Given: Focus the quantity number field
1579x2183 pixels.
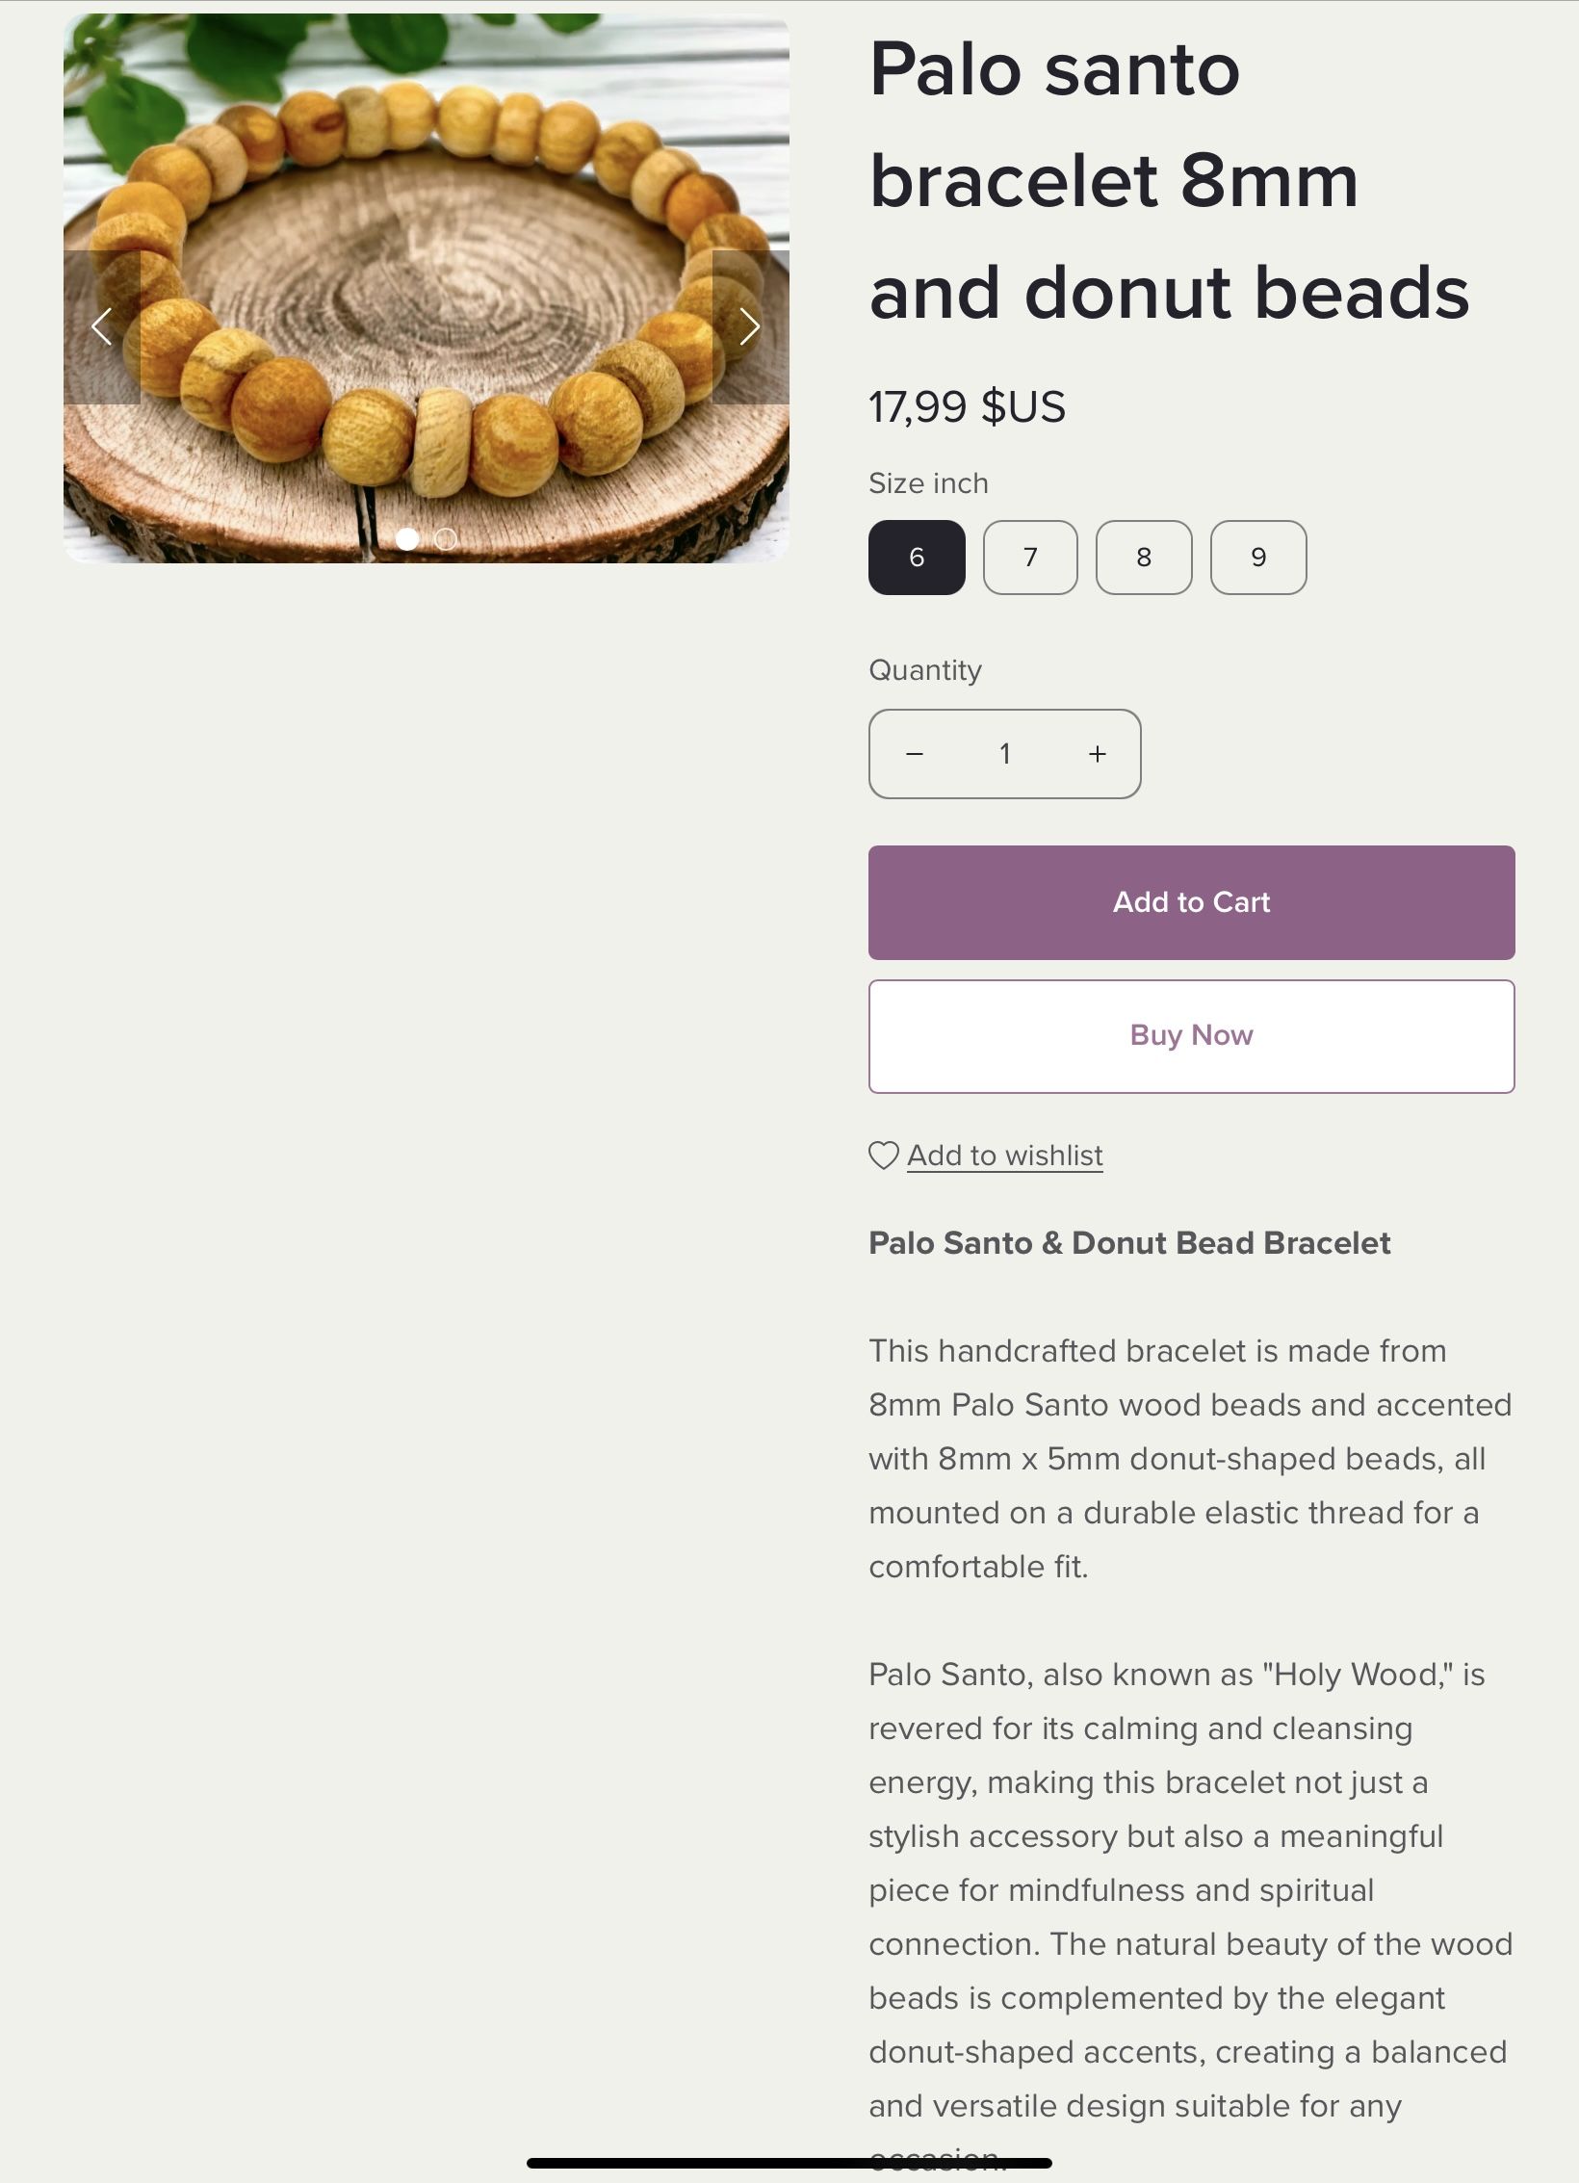Looking at the screenshot, I should click(1004, 754).
